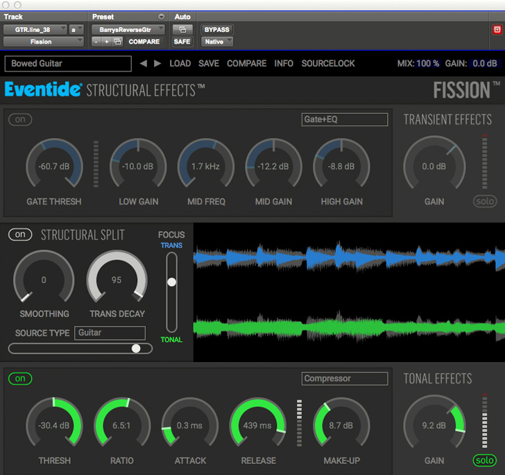
Task: Toggle the Structural Split on switch
Action: point(20,234)
